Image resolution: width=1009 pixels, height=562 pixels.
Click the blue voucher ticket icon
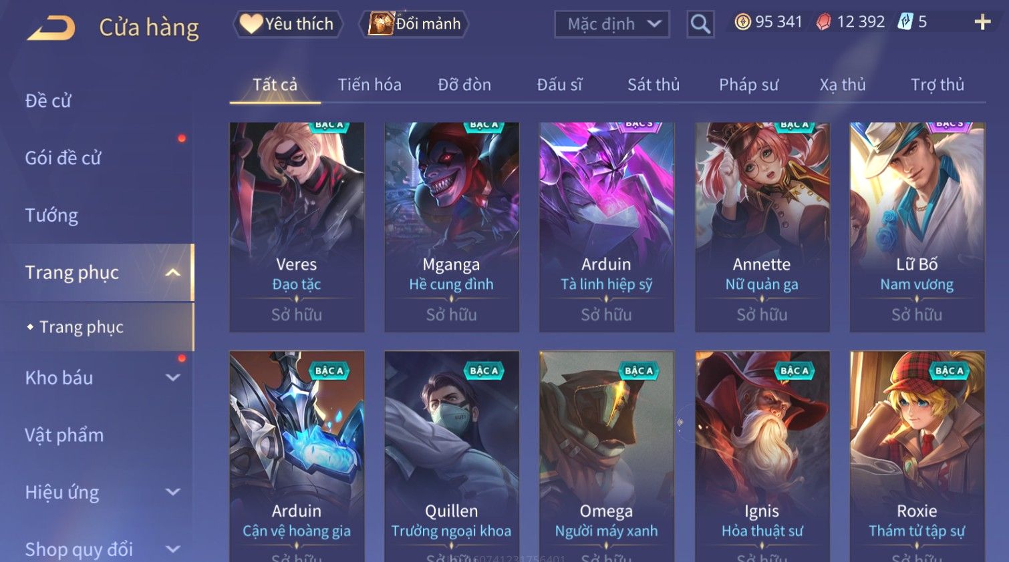[x=905, y=22]
